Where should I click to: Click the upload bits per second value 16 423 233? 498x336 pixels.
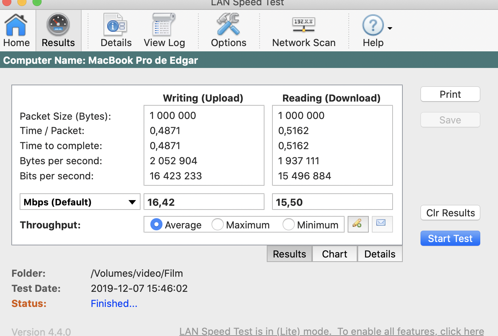tap(176, 176)
